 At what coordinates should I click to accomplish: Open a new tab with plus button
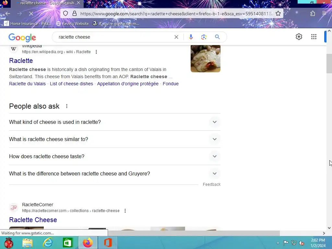(89, 3)
